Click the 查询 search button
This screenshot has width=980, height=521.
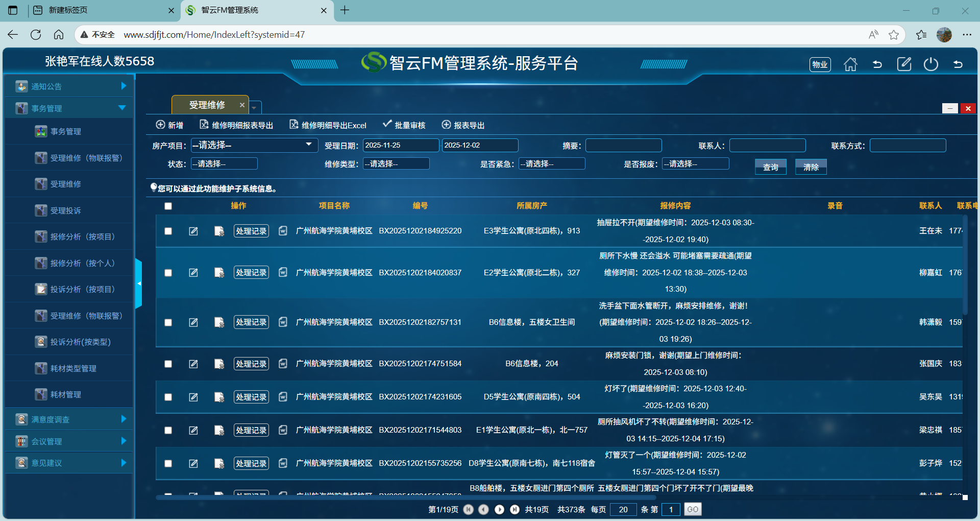[771, 167]
